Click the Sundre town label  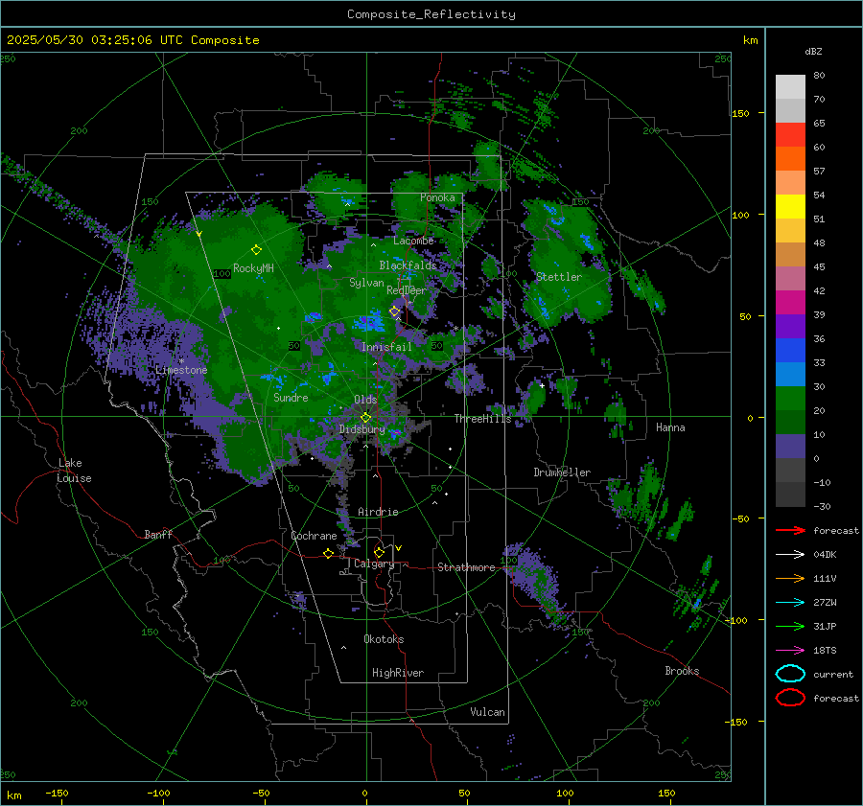coord(291,397)
